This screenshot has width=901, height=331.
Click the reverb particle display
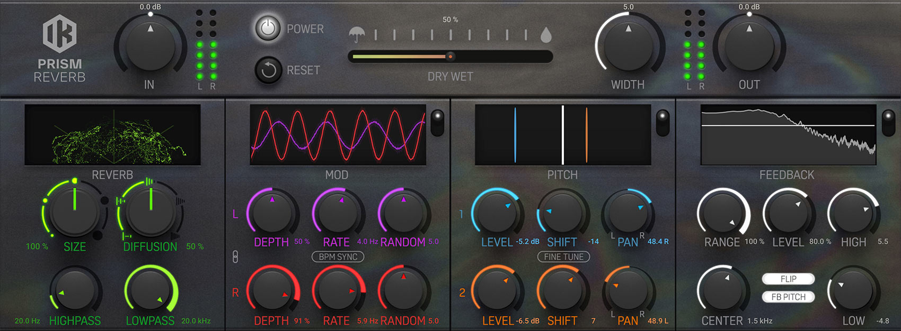112,135
